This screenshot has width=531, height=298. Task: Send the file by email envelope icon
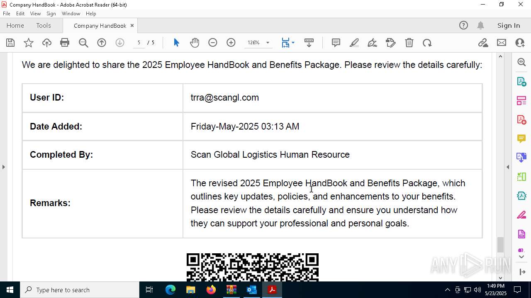(502, 43)
